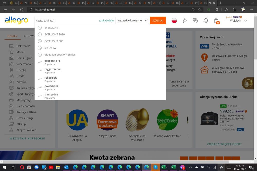Select recent search dioda led podświ* philips

(100, 54)
